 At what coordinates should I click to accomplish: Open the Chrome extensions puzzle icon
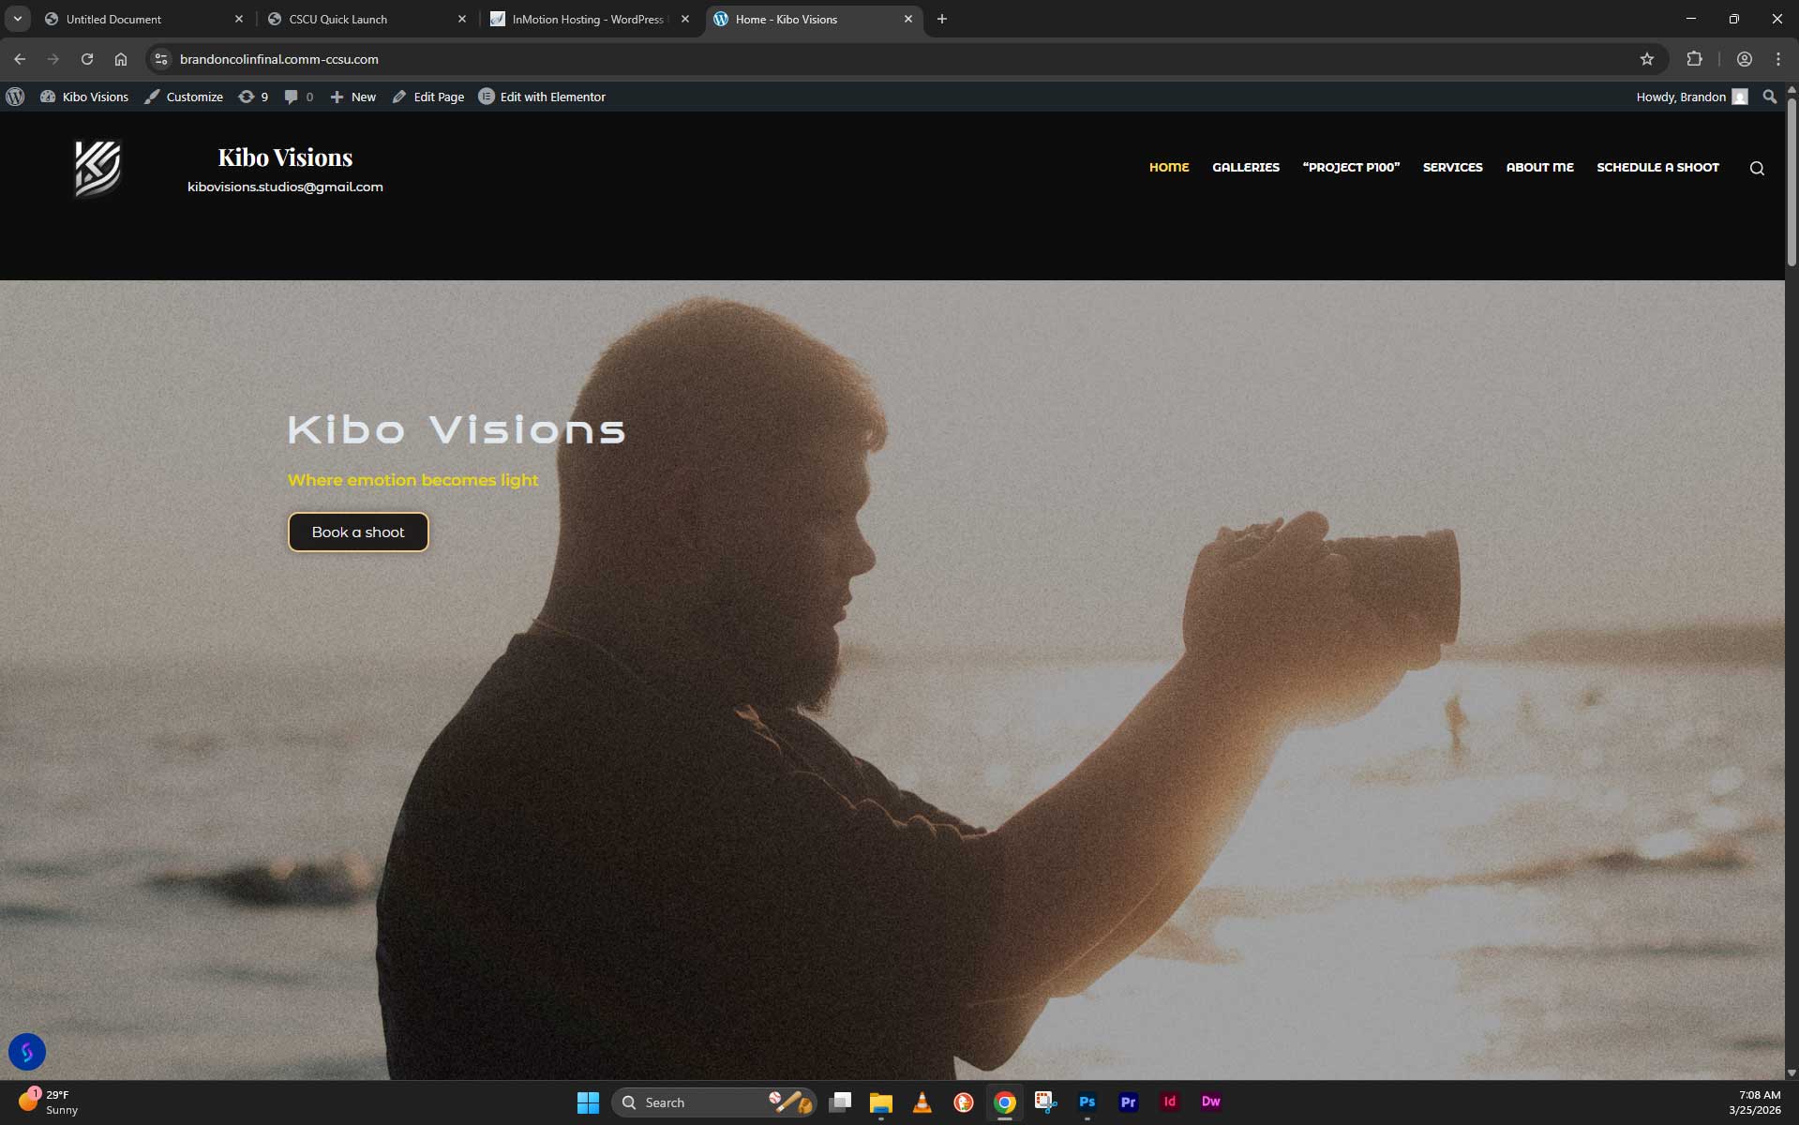point(1693,58)
